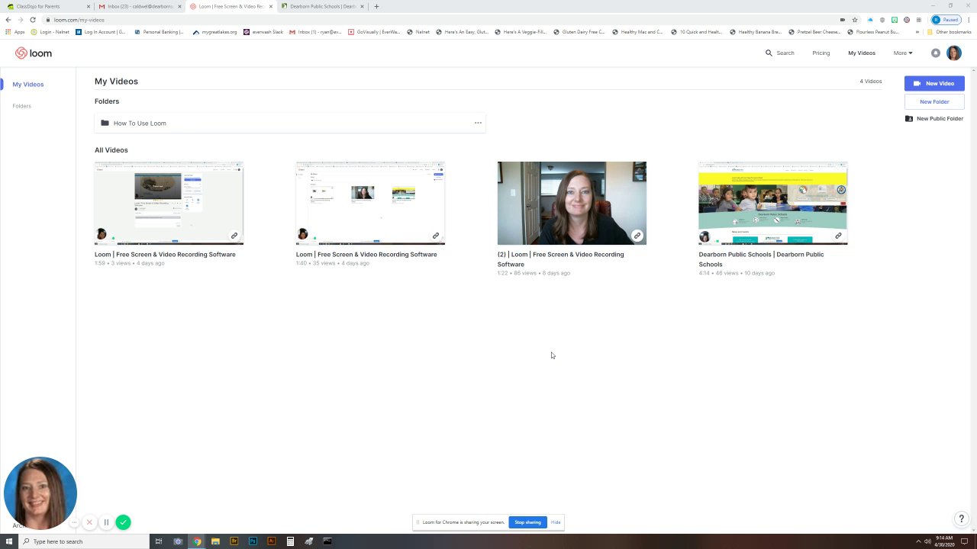
Task: Open the How To Use Loom folder
Action: pyautogui.click(x=290, y=123)
